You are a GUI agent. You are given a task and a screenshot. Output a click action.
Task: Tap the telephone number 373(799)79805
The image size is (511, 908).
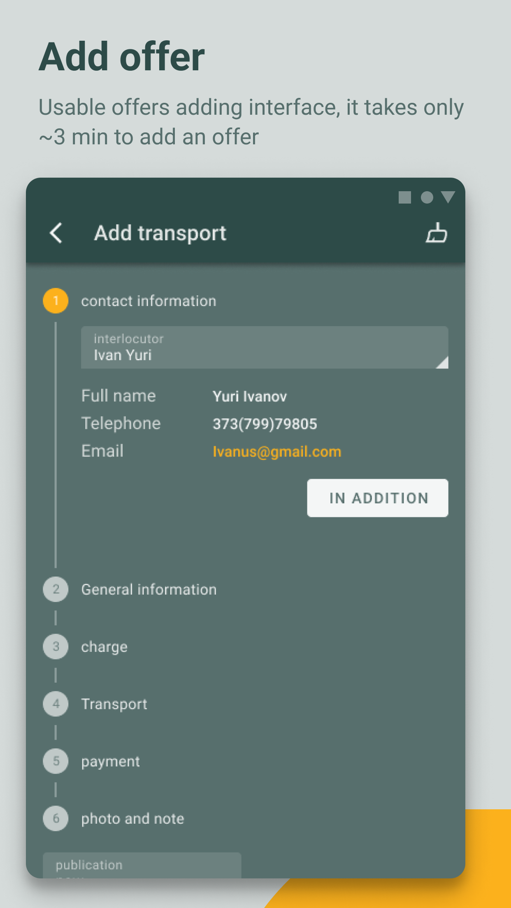[x=265, y=424]
